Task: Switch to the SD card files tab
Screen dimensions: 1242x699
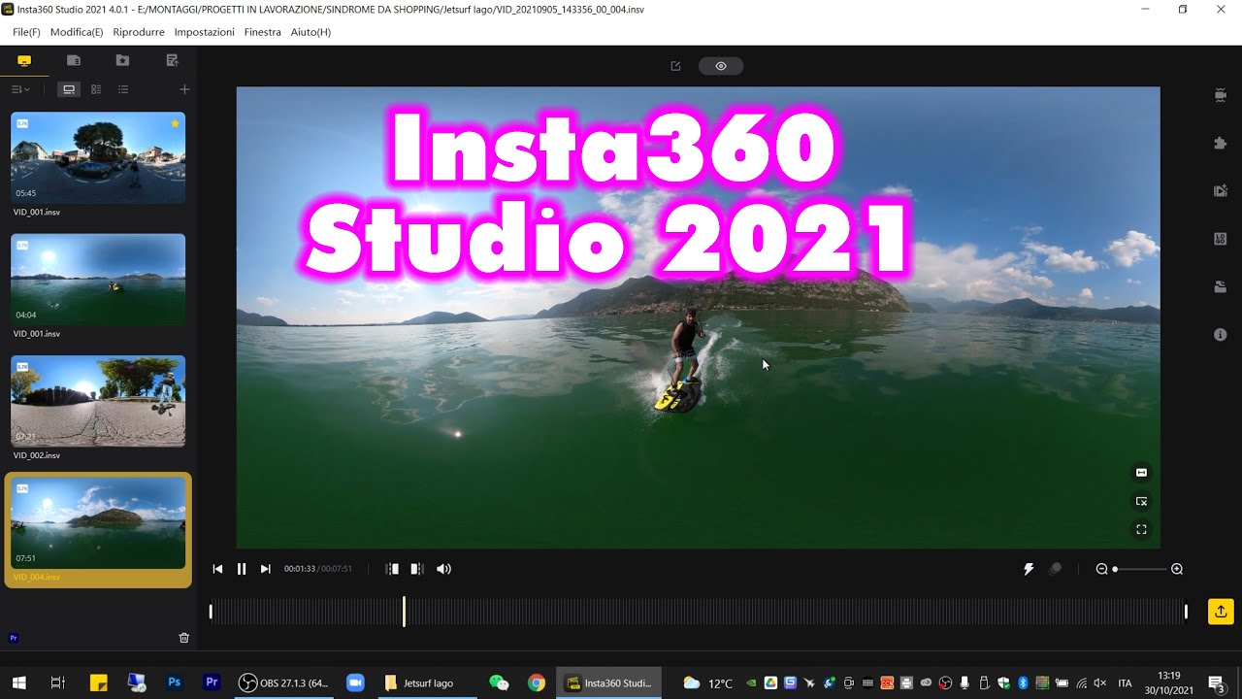Action: point(73,60)
